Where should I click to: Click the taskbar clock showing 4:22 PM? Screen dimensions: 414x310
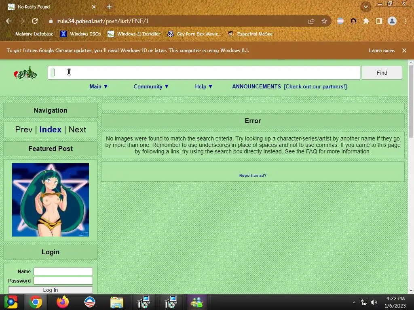[395, 302]
